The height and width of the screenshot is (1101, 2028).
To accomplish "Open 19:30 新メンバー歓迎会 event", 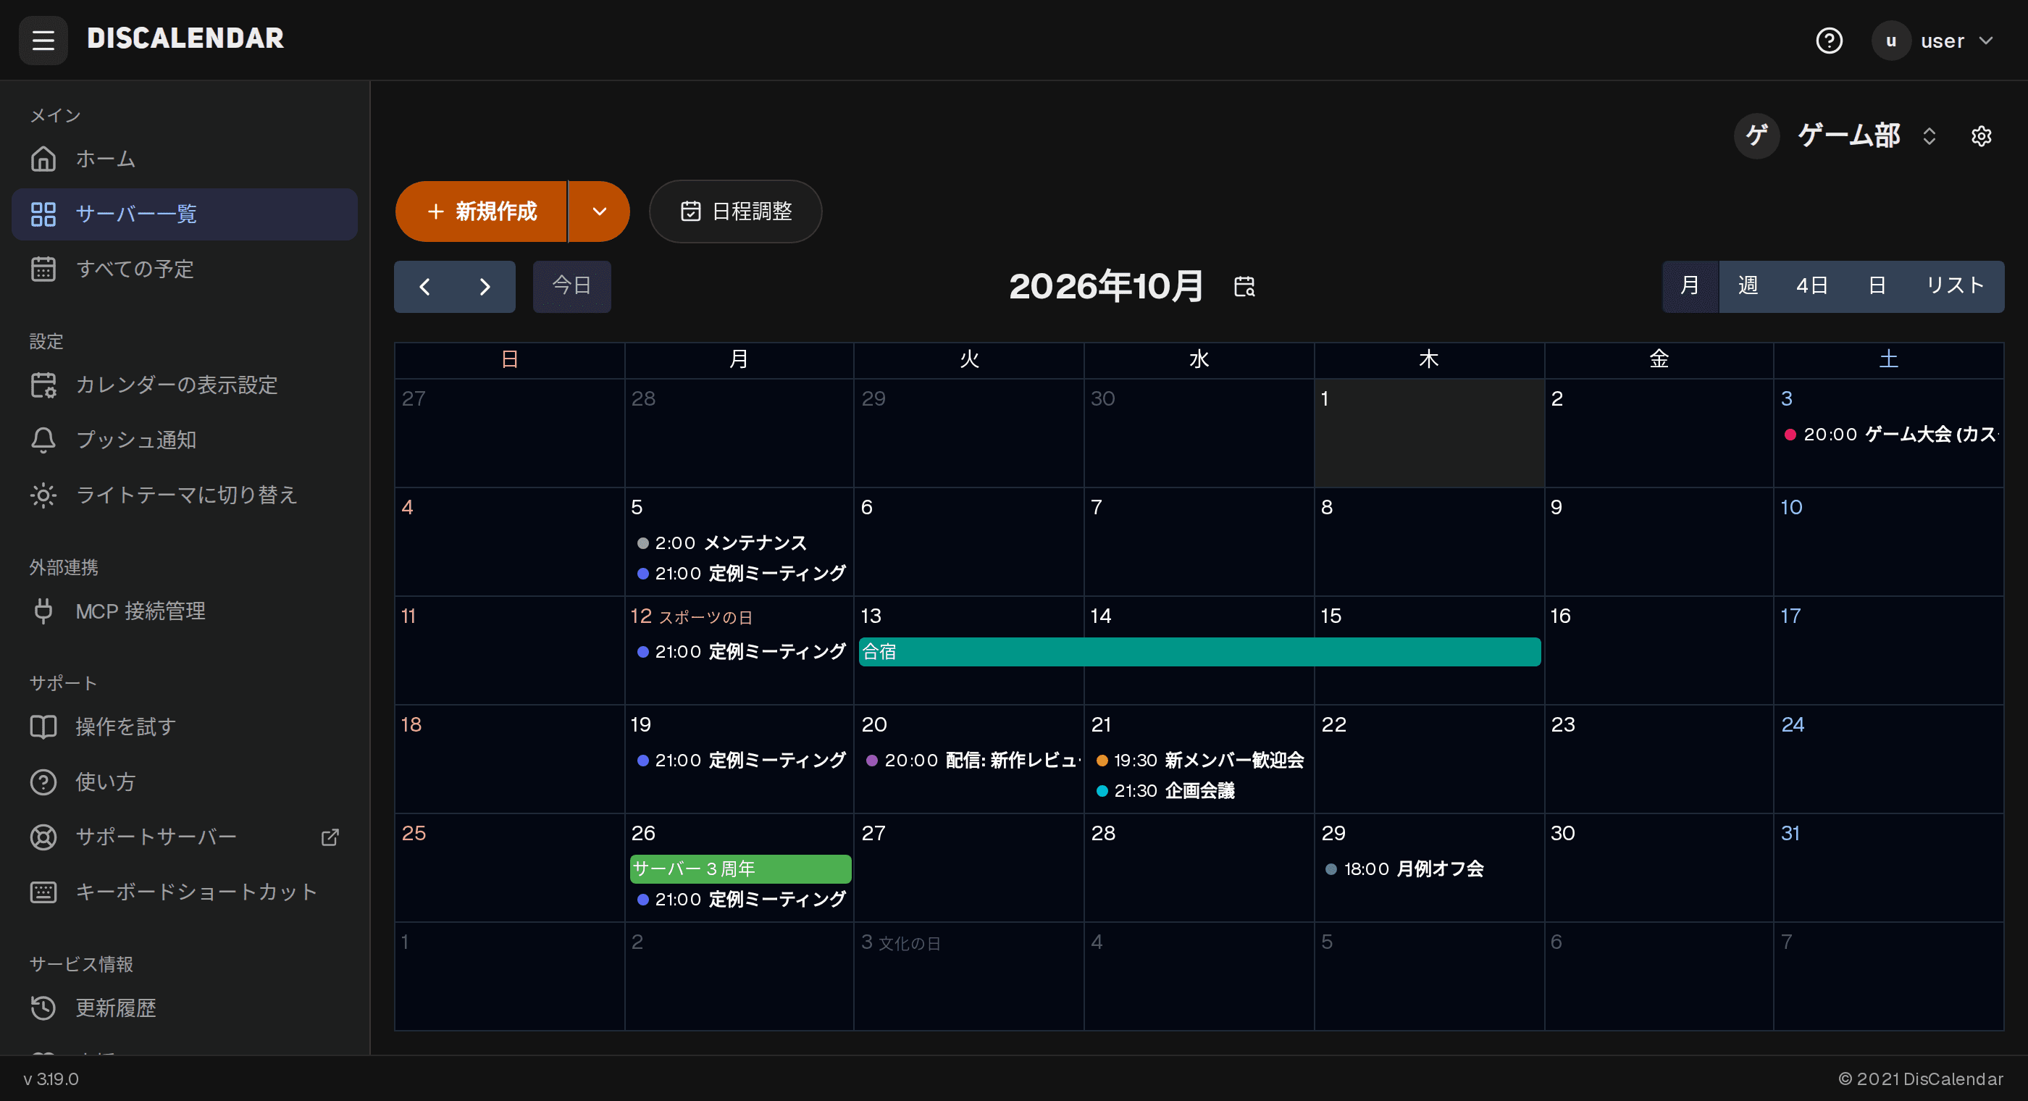I will (1199, 760).
